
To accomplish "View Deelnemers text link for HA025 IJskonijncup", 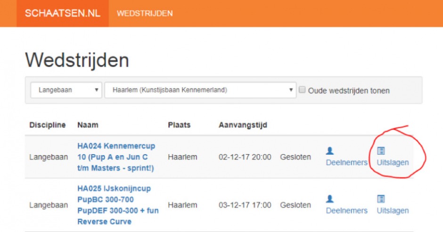I will [x=346, y=211].
